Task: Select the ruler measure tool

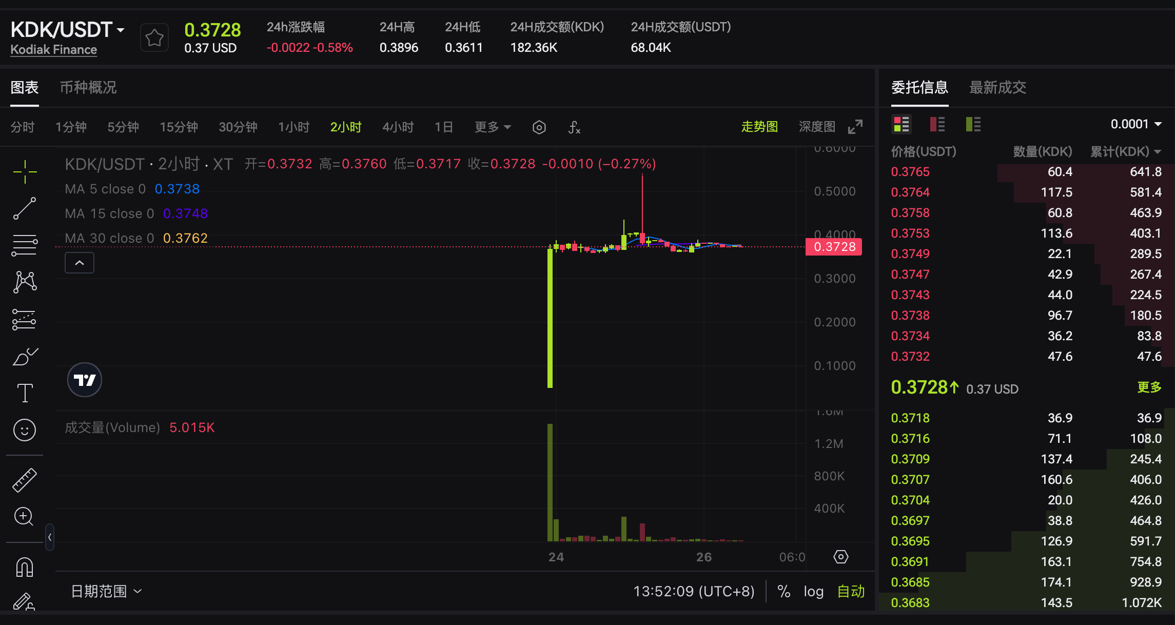Action: (24, 480)
